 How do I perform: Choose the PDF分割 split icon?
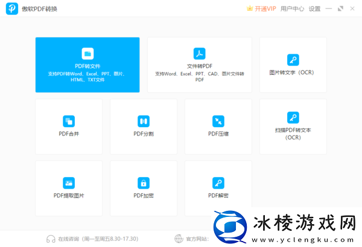(x=144, y=121)
